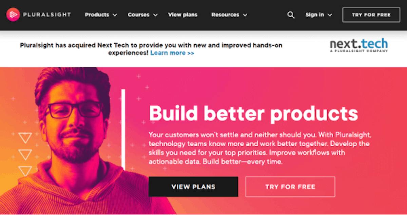This screenshot has height=215, width=407.
Task: Click the PLURALSIGHT wordmark text
Action: pyautogui.click(x=47, y=15)
